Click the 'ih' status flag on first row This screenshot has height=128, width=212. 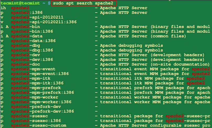(3, 8)
